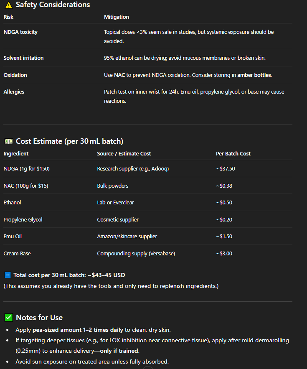
Task: Click the 'Total cost per 30 mL batch' line
Action: pos(69,275)
